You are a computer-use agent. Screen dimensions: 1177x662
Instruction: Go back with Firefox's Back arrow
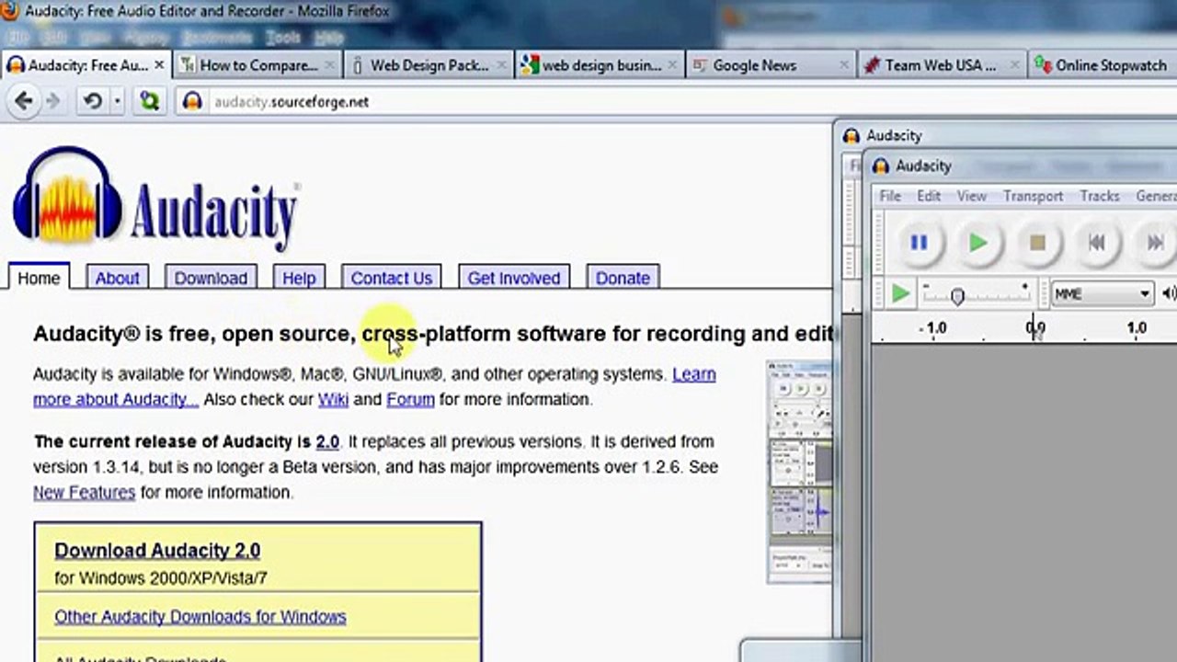click(24, 101)
